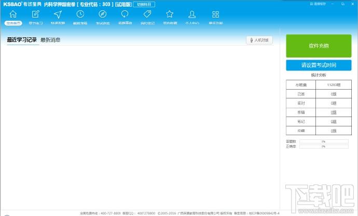Open the paper-plane quick answer icon
Viewport: 358px width, 216px height.
[58, 15]
